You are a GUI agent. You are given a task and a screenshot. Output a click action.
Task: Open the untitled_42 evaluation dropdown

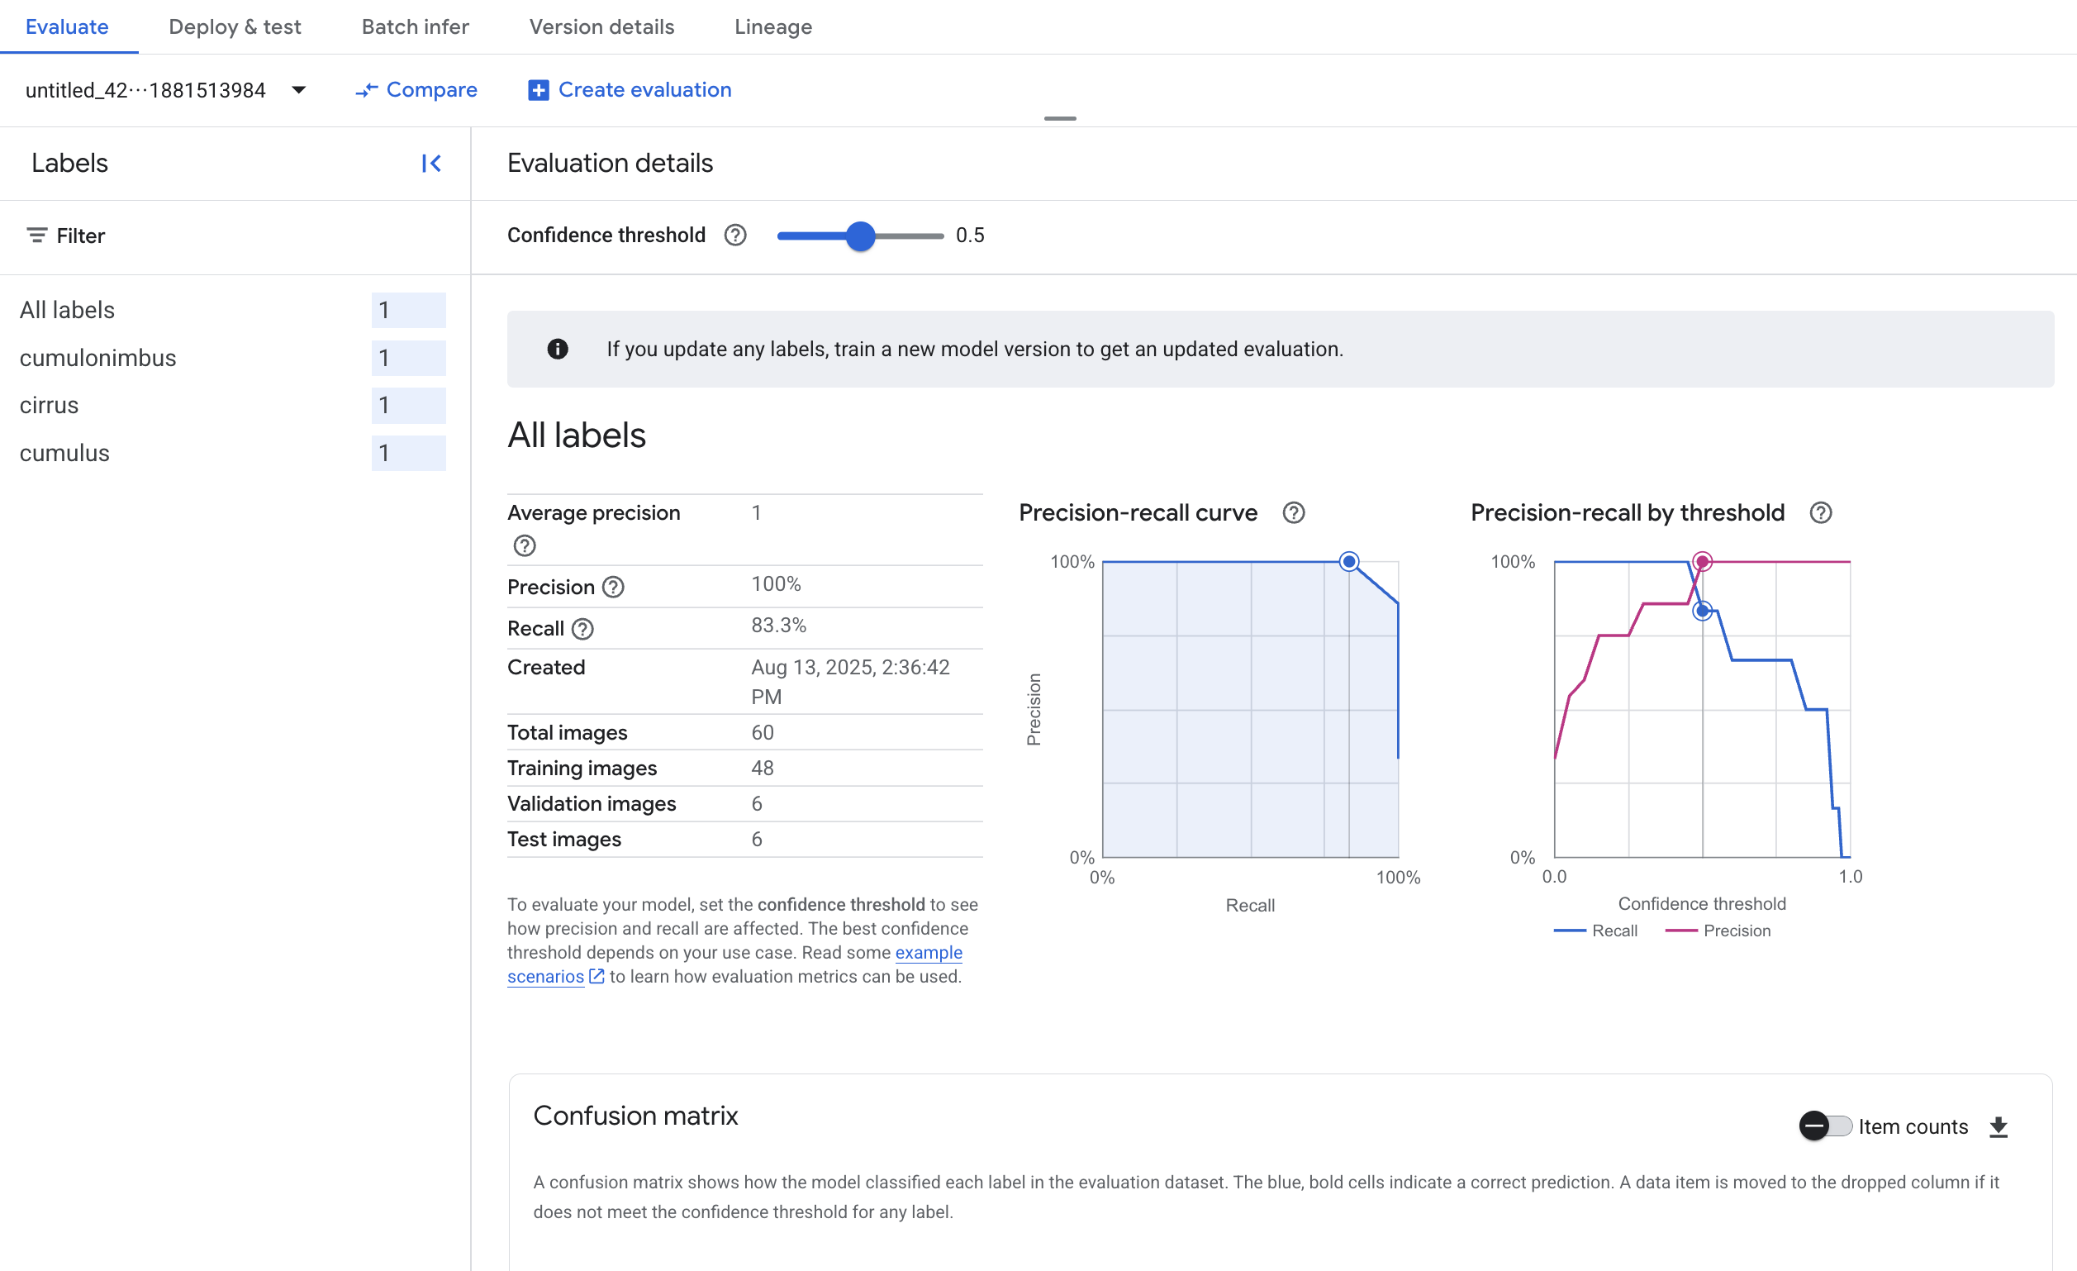click(x=165, y=90)
